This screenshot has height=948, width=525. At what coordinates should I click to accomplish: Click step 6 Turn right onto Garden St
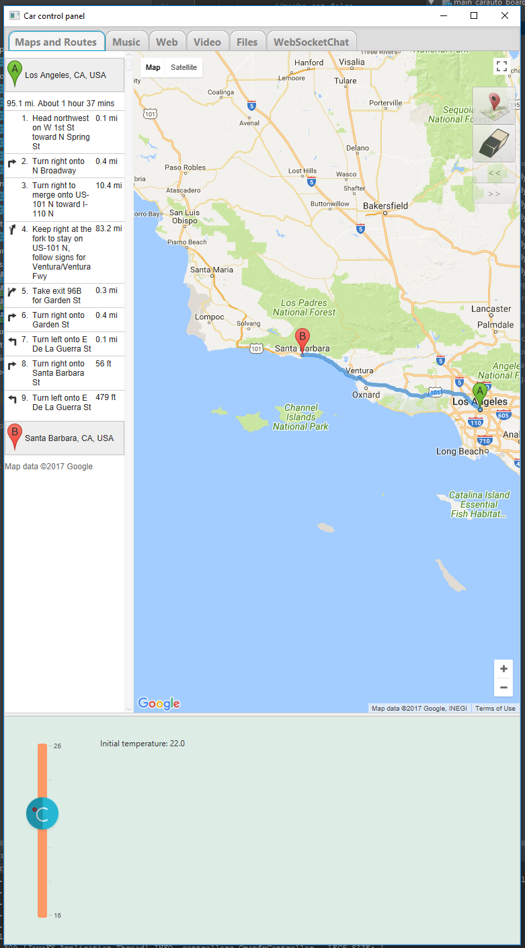point(65,320)
